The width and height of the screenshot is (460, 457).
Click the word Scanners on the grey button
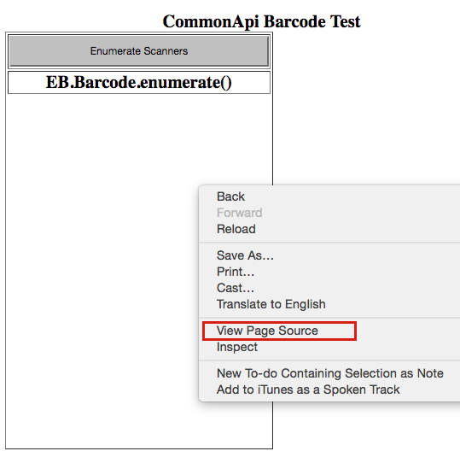pyautogui.click(x=166, y=51)
